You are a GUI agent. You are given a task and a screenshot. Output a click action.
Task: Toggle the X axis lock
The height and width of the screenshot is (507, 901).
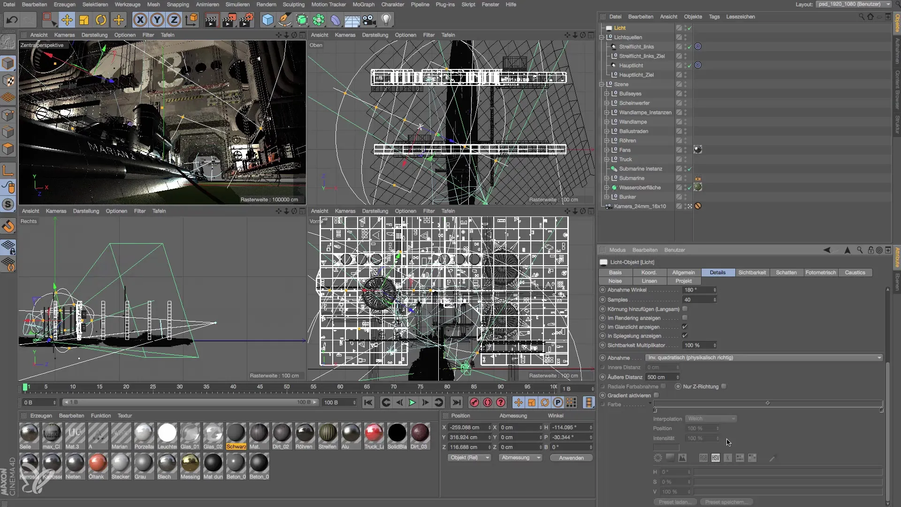[x=140, y=20]
